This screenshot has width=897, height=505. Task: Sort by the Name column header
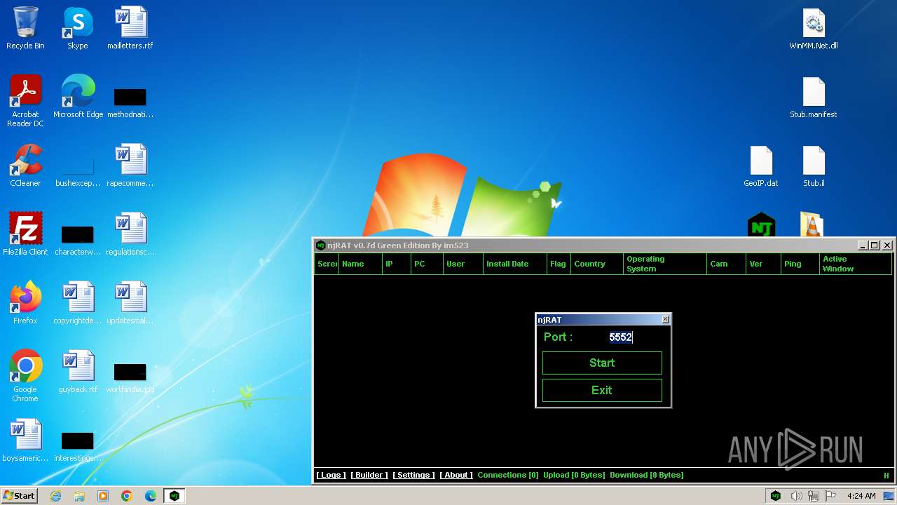360,264
